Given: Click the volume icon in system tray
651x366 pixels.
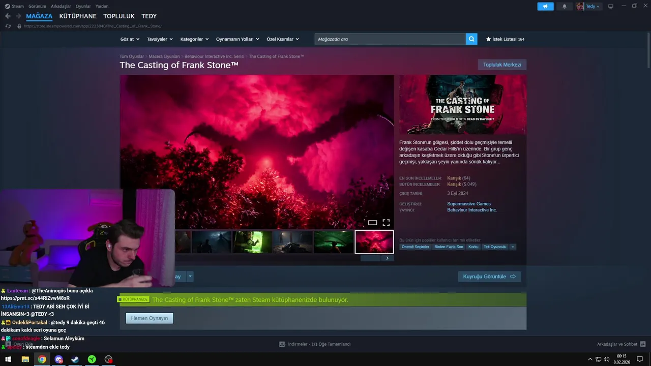Looking at the screenshot, I should point(606,359).
